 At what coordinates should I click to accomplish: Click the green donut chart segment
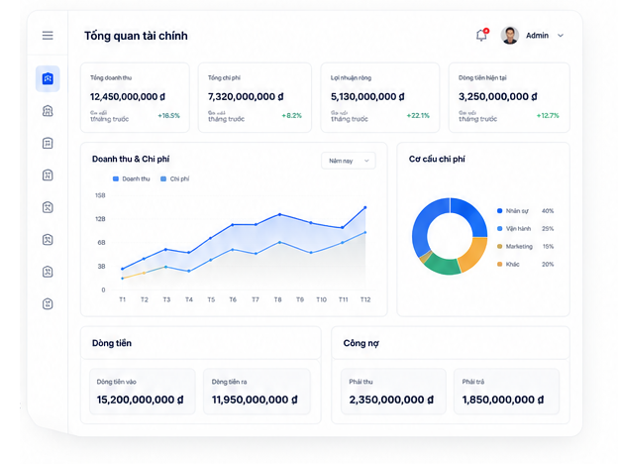[444, 265]
